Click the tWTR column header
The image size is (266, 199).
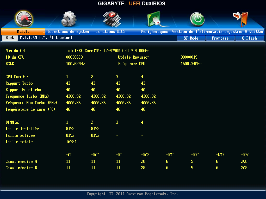pyautogui.click(x=220, y=155)
